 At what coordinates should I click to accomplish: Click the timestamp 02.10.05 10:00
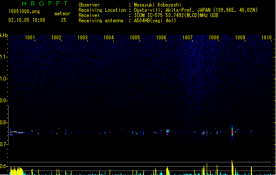(x=27, y=20)
